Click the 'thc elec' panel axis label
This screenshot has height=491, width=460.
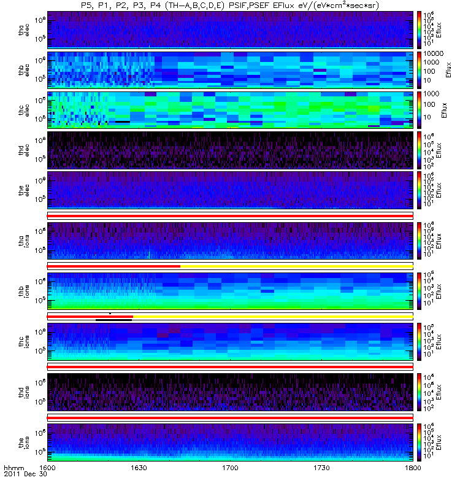(24, 110)
